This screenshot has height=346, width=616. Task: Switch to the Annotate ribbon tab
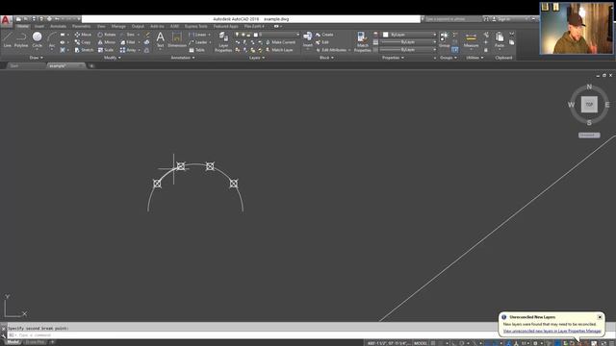(58, 26)
